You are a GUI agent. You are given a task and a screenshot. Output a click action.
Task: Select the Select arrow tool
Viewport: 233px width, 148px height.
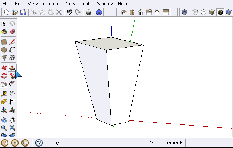(4, 24)
